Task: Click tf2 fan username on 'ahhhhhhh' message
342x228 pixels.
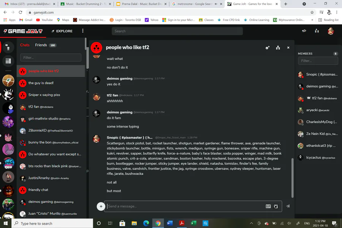Action: pyautogui.click(x=112, y=95)
